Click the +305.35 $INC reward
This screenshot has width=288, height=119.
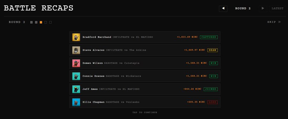(x=196, y=102)
